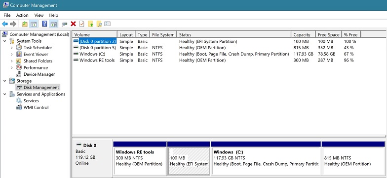The height and width of the screenshot is (178, 387).
Task: Open the Help menu
Action: (53, 15)
